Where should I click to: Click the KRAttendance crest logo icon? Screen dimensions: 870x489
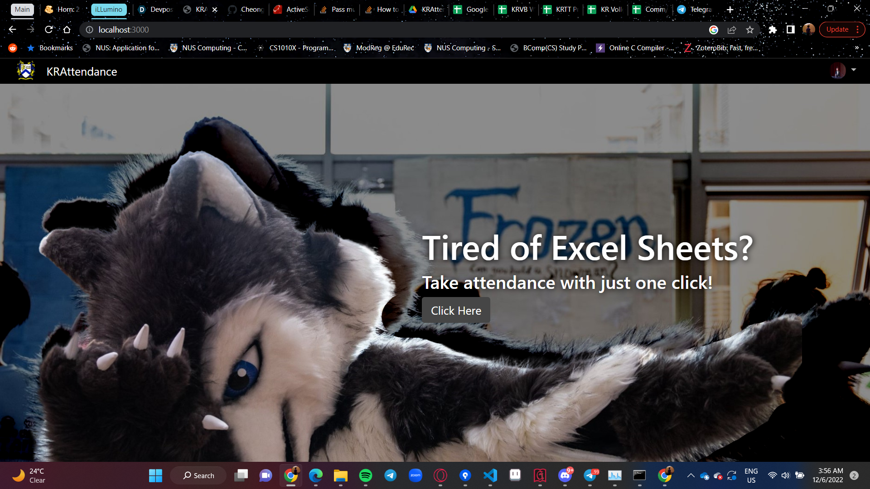click(26, 71)
